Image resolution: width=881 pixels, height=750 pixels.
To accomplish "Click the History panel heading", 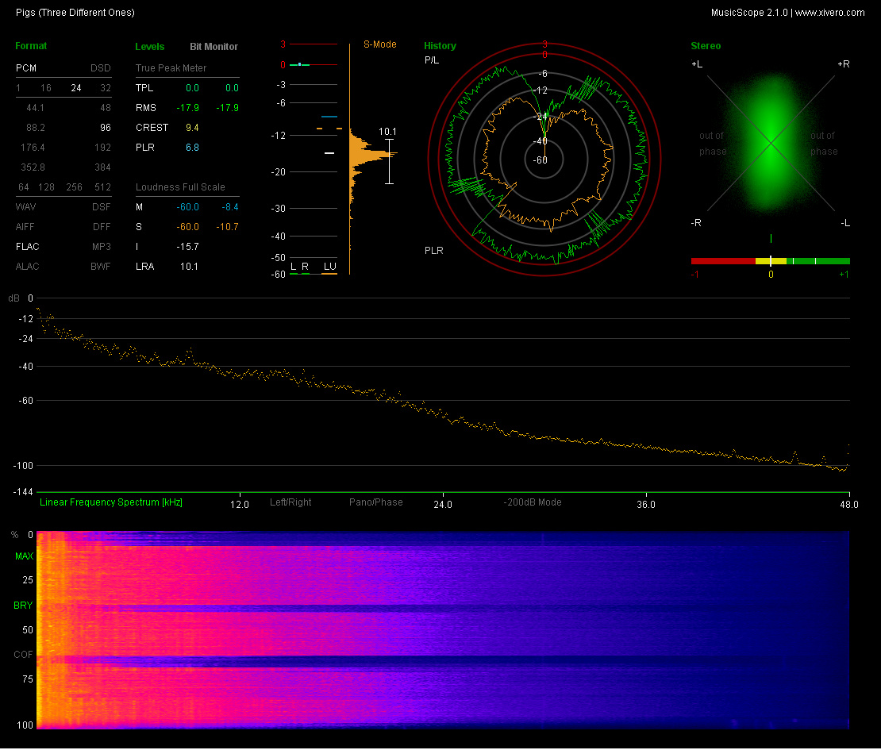I will point(440,46).
